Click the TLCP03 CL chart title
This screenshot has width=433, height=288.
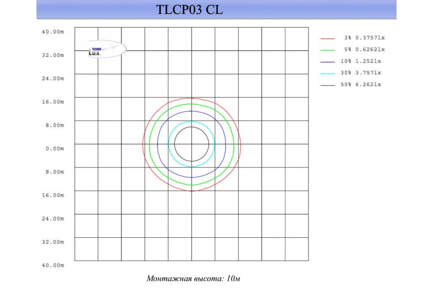[189, 10]
